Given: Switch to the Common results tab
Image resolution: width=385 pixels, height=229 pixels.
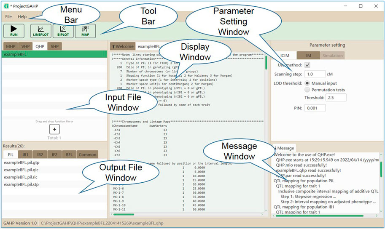Looking at the screenshot, I should [x=87, y=155].
